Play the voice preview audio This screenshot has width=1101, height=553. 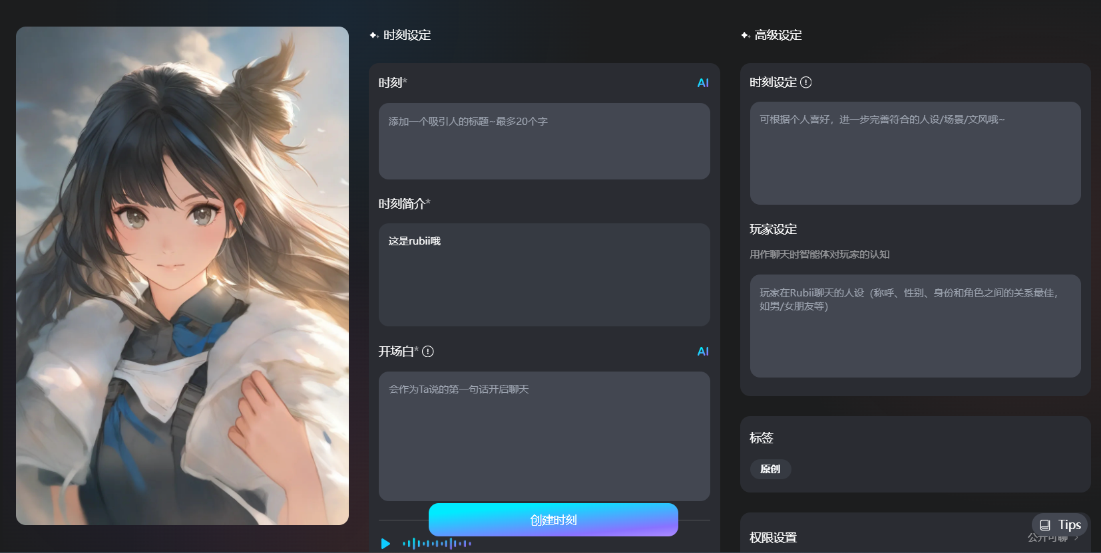pyautogui.click(x=385, y=544)
